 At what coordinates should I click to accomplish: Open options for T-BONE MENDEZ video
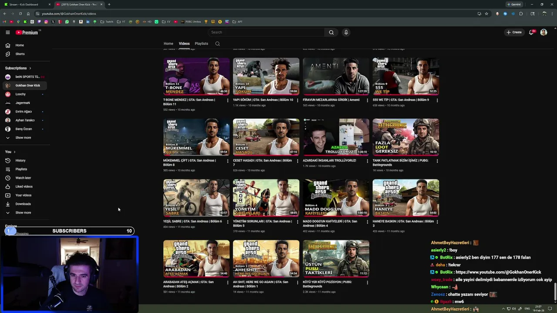click(x=228, y=100)
